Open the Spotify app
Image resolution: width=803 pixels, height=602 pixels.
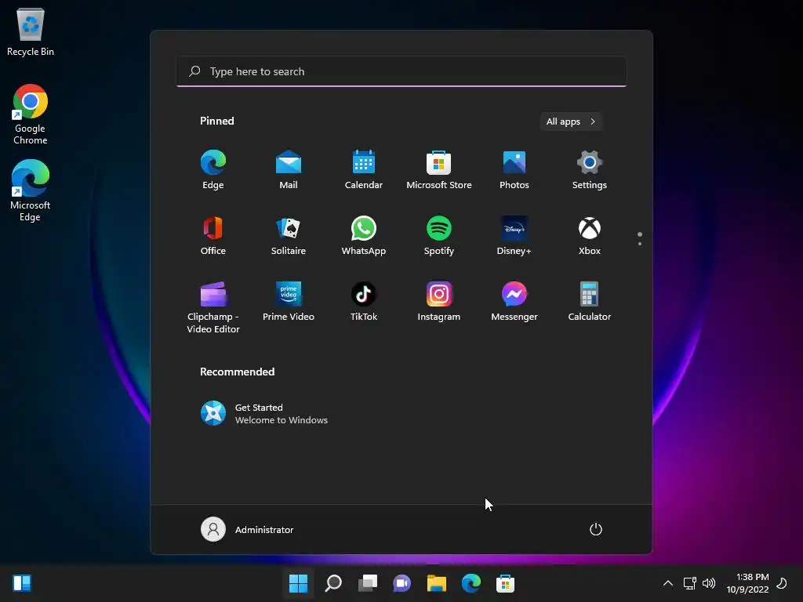point(439,236)
